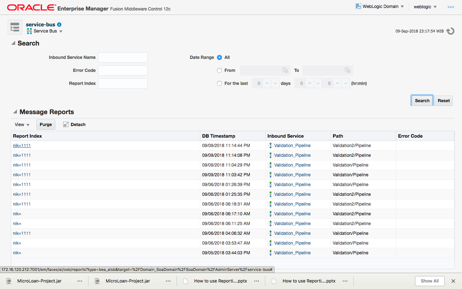Viewport: 462px width, 289px height.
Task: Click the Search button
Action: [422, 100]
